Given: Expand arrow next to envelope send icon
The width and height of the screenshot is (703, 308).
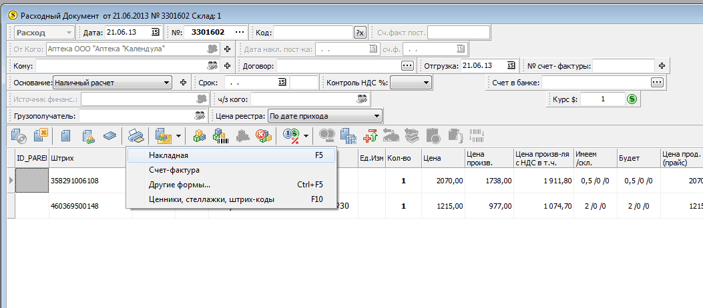Looking at the screenshot, I should pos(178,135).
